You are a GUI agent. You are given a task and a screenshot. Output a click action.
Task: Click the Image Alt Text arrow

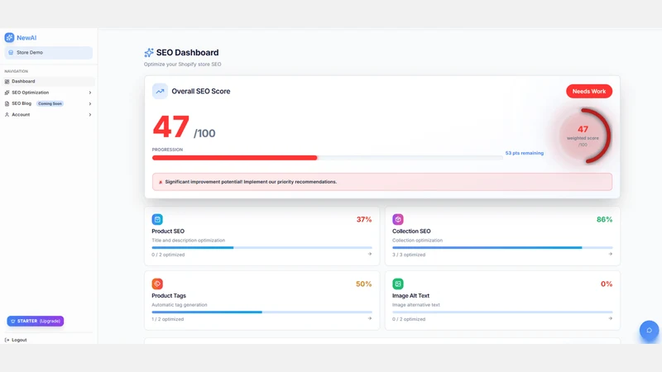(x=611, y=318)
